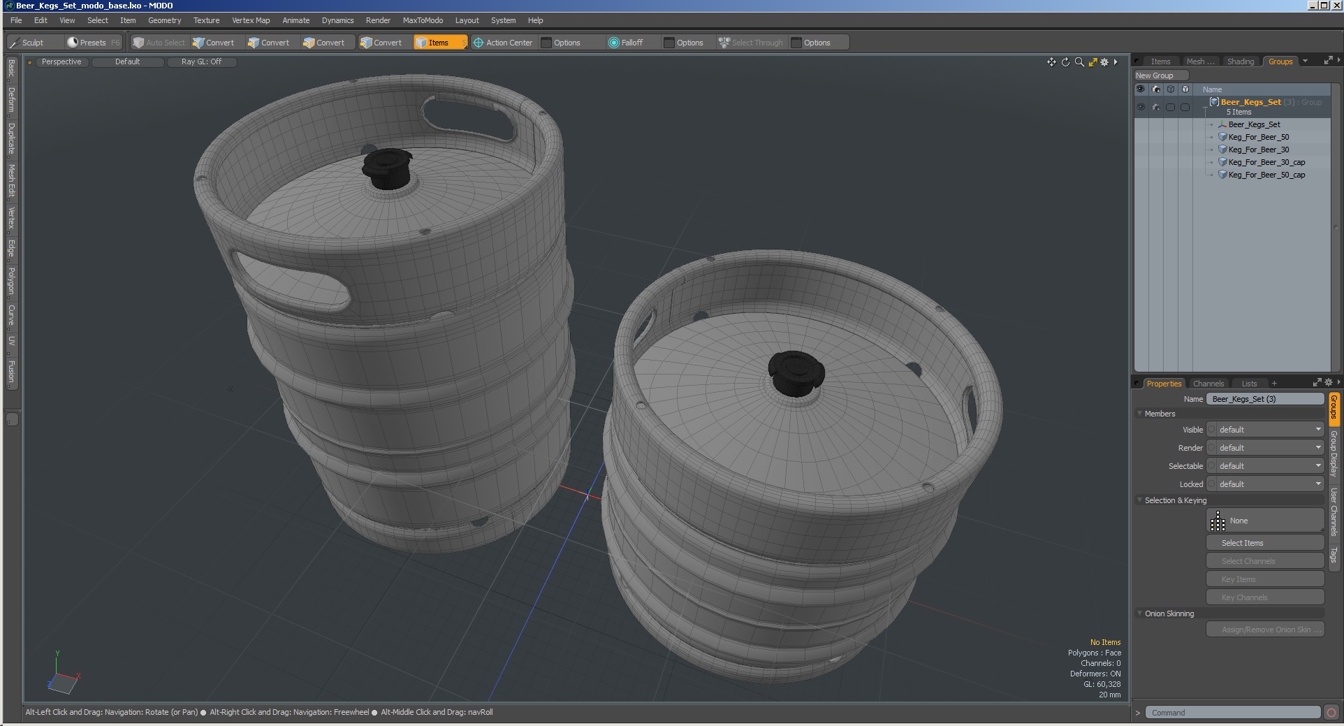Click the Select Items button

pyautogui.click(x=1265, y=543)
